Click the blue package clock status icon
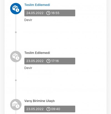 tap(16, 9)
